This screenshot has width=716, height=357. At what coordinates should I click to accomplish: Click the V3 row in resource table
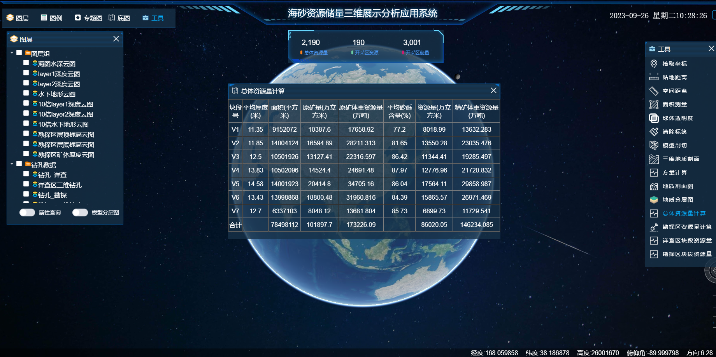(x=363, y=157)
